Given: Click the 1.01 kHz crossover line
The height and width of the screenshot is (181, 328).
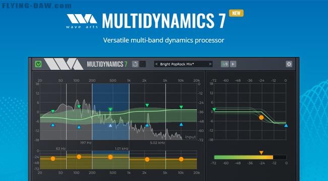Looking at the screenshot, I should click(129, 112).
